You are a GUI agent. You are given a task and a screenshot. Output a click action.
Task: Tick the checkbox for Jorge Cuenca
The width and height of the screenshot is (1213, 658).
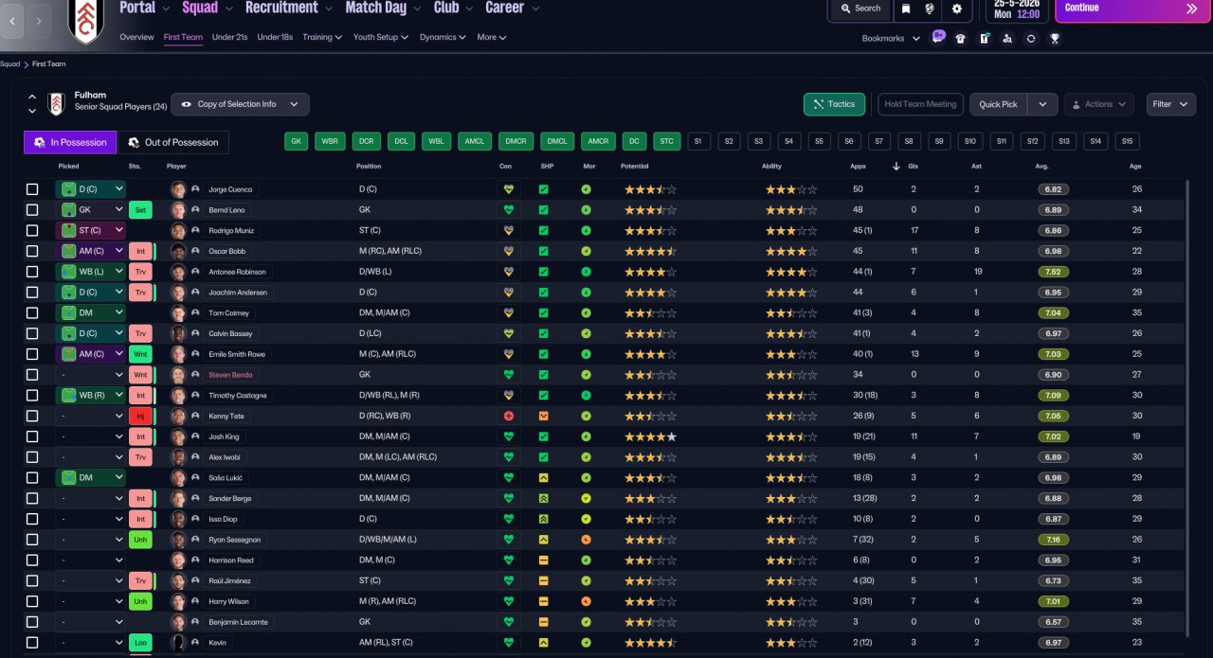click(x=32, y=189)
